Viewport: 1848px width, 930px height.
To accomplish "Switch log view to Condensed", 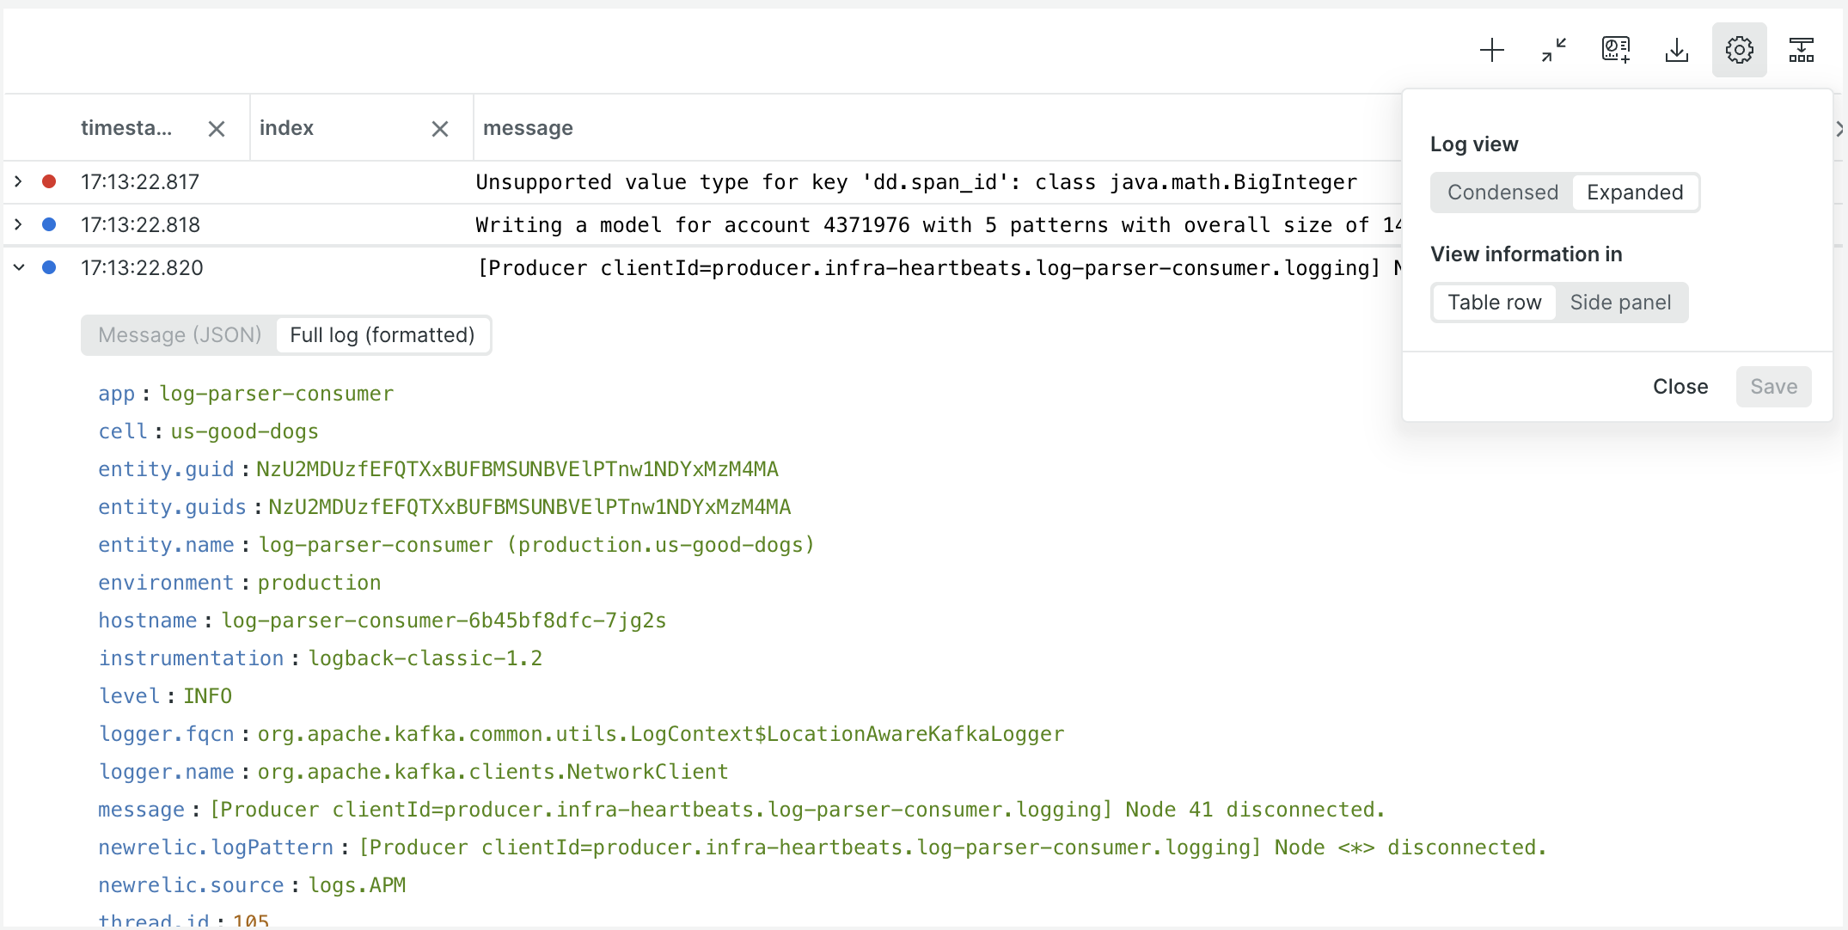I will pos(1502,192).
